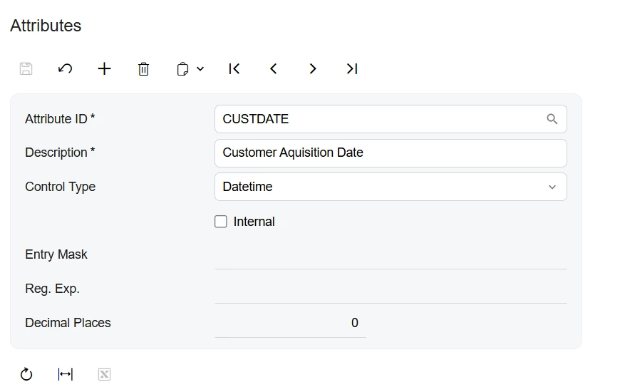This screenshot has height=387, width=620.
Task: Refresh the grid with the circular arrow
Action: (x=26, y=374)
